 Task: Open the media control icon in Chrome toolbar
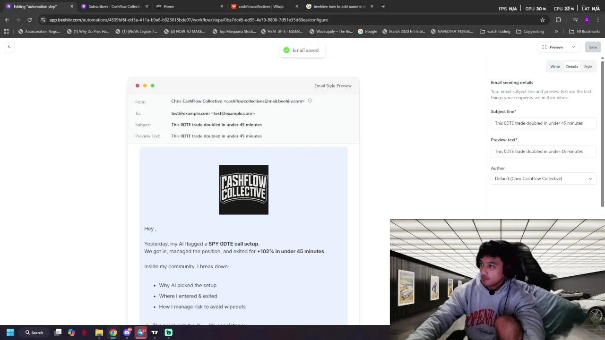(x=575, y=20)
